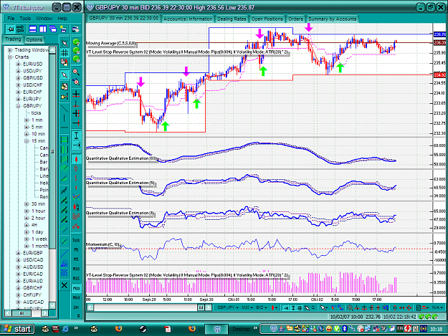
Task: Select 1 week timeframe in the tree
Action: click(39, 239)
